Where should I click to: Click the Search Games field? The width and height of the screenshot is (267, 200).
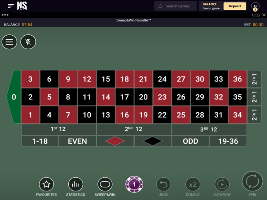coord(176,6)
